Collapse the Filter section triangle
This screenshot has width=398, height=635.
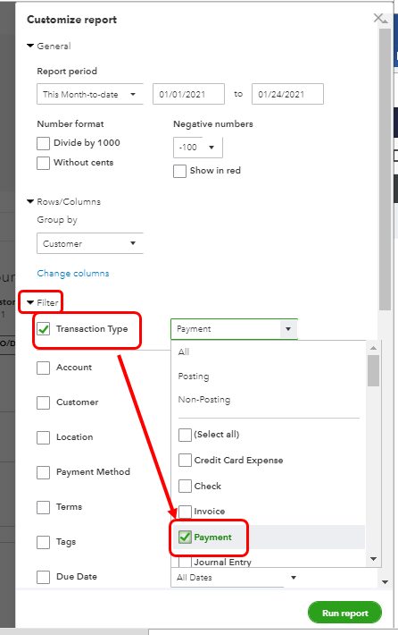[30, 302]
